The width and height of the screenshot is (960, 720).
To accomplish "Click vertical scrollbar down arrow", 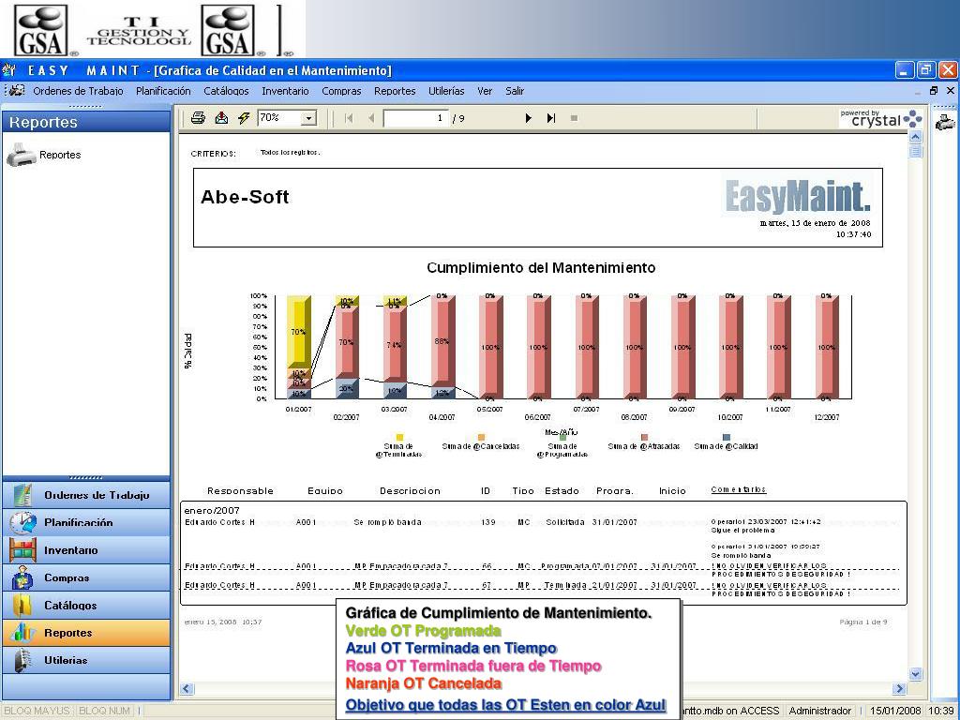I will tap(916, 674).
